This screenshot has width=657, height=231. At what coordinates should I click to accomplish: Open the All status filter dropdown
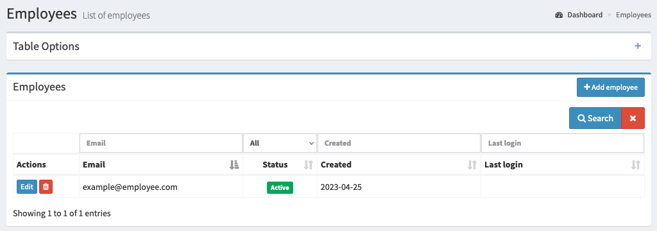(280, 143)
